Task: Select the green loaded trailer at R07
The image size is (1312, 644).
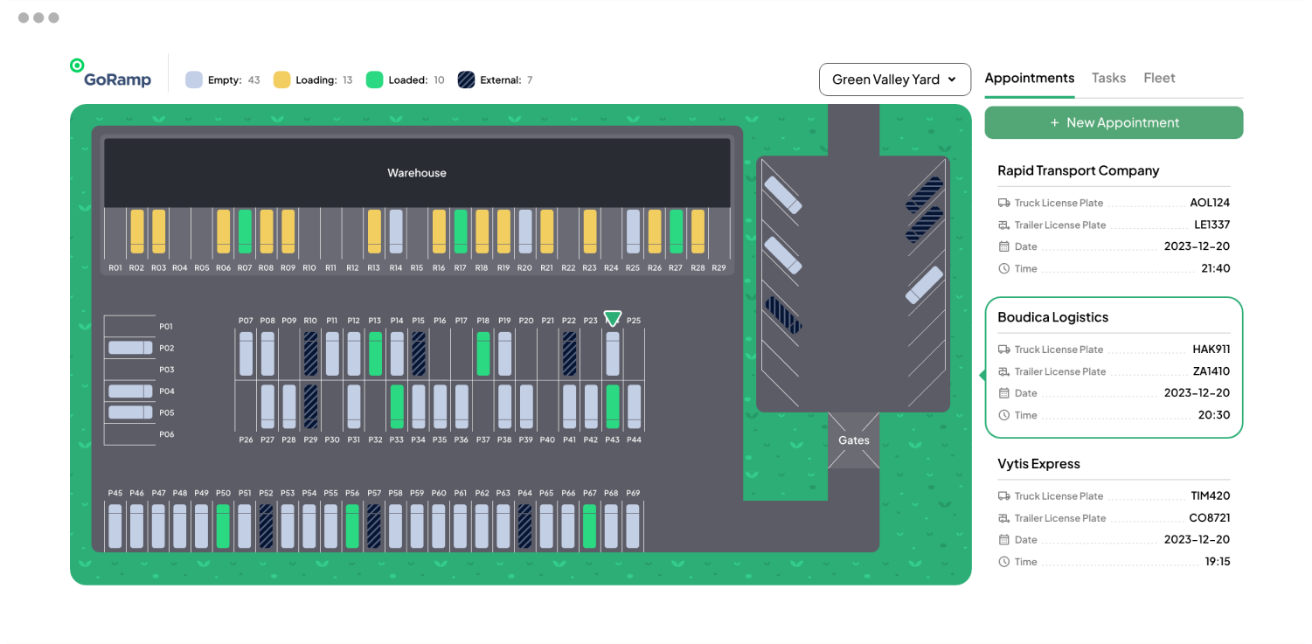Action: coord(245,232)
